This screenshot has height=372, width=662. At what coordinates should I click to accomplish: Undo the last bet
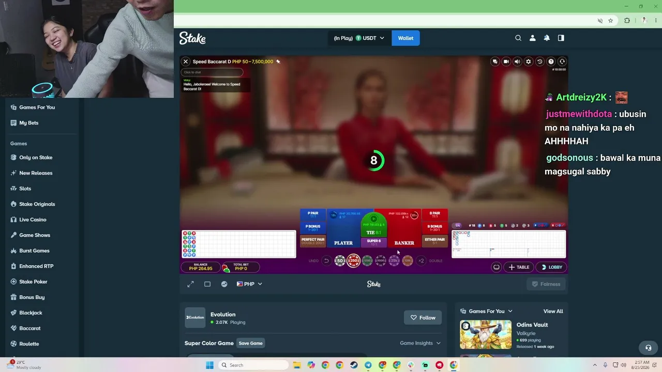pos(326,261)
